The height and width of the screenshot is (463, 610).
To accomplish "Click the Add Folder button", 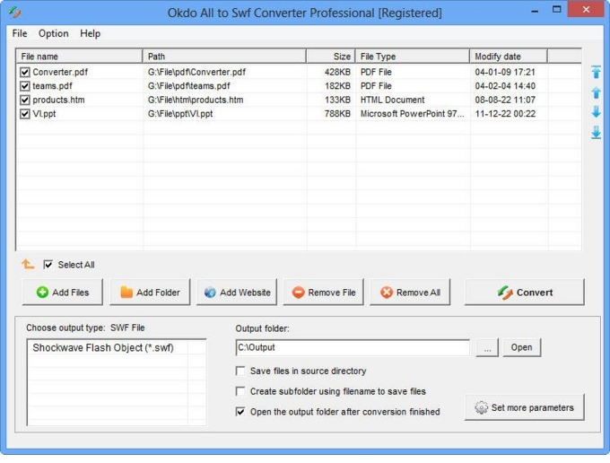I will pos(150,292).
